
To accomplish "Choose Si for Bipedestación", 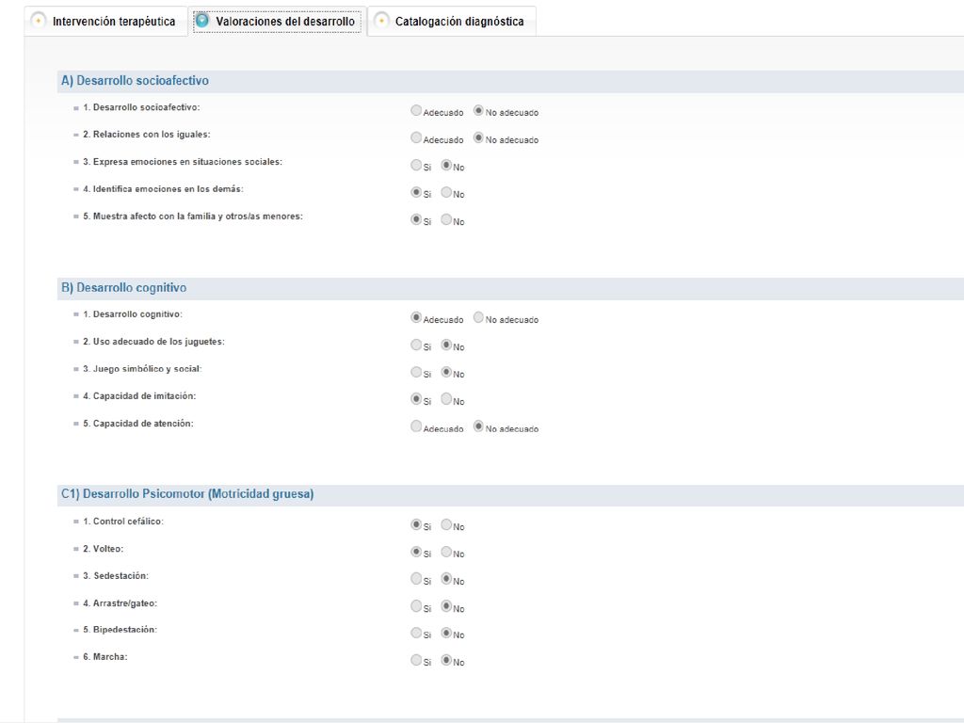I will click(x=416, y=634).
